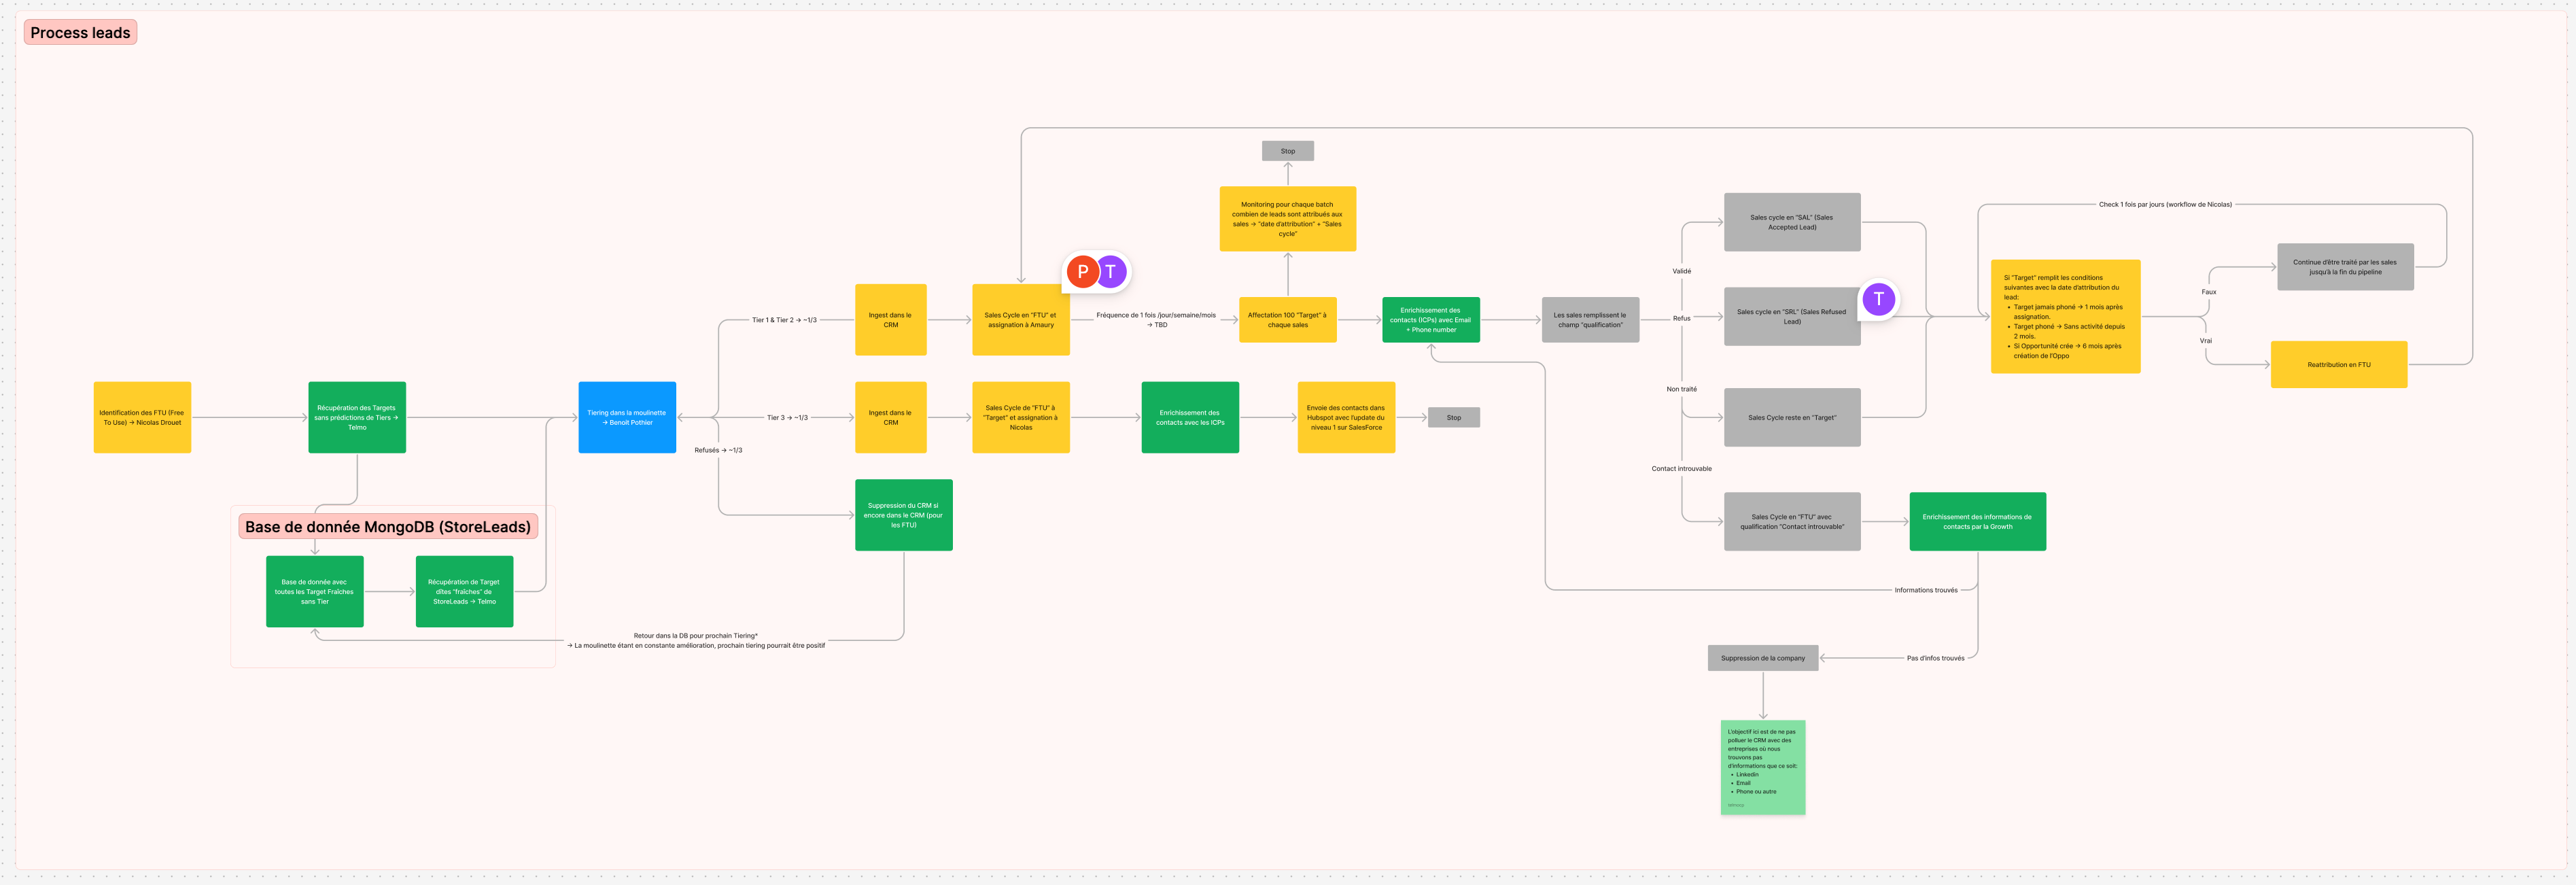Select the blue Tiering dans la moulinette node
The image size is (2576, 885).
pos(627,417)
